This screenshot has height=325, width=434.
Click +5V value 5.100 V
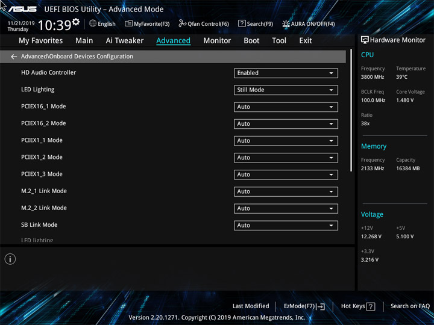point(405,237)
